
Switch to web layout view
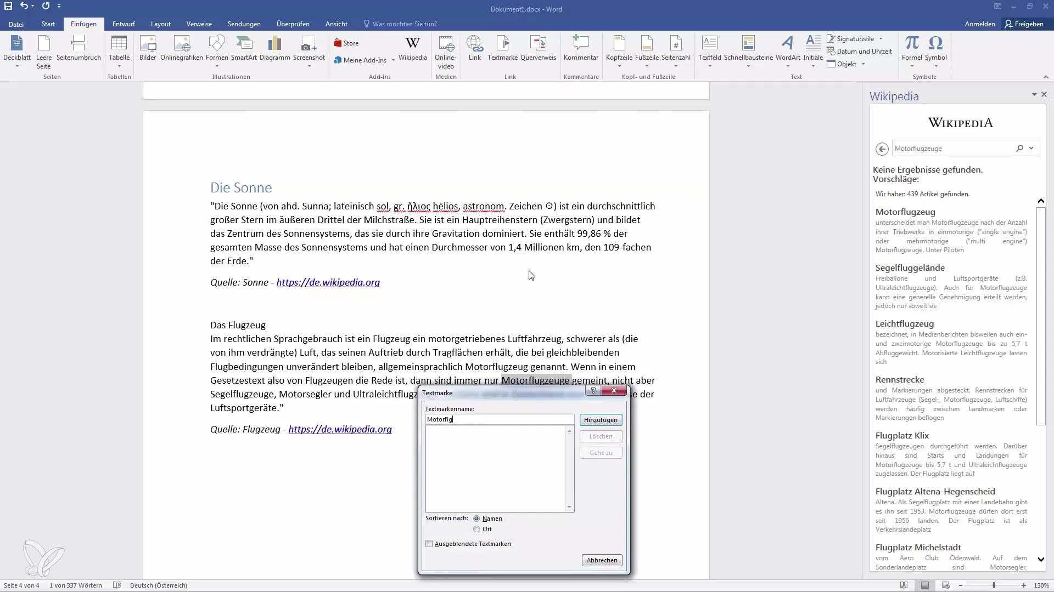(945, 585)
